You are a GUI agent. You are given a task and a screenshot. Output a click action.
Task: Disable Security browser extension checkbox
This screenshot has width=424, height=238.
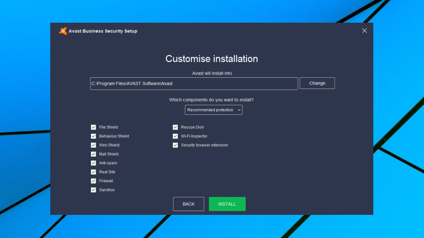[175, 145]
